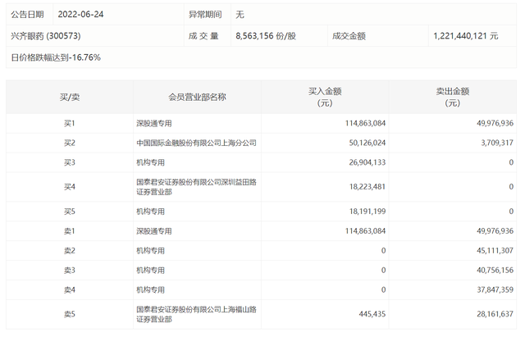Click 机构专用 in the 卖2 row

[150, 251]
